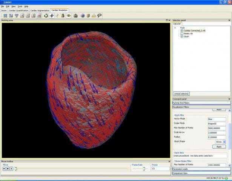
Task: Click the eye visibility toolbar icon
Action: [69, 15]
